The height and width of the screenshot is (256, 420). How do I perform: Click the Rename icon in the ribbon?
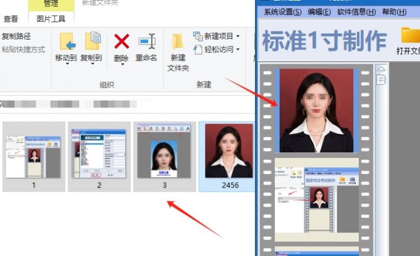(147, 41)
